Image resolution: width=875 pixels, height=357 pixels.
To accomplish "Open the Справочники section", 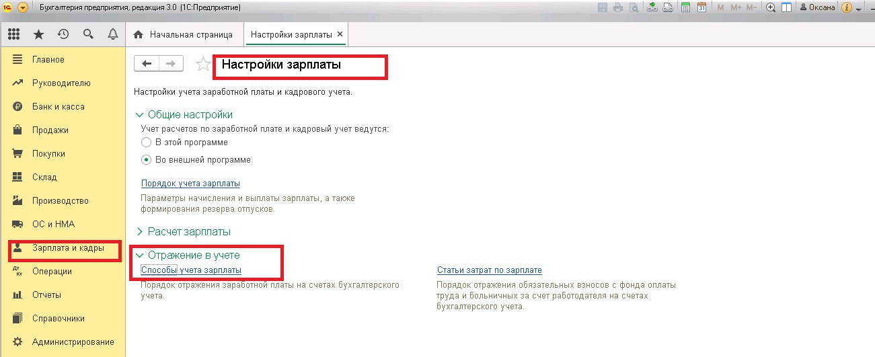I will point(63,319).
